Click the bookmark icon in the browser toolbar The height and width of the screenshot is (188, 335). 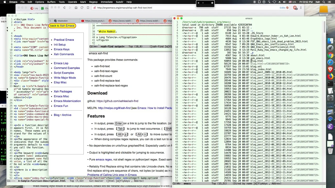[x=88, y=8]
